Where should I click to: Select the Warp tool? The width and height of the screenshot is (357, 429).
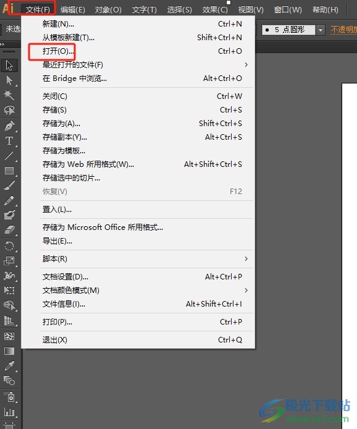tap(9, 275)
